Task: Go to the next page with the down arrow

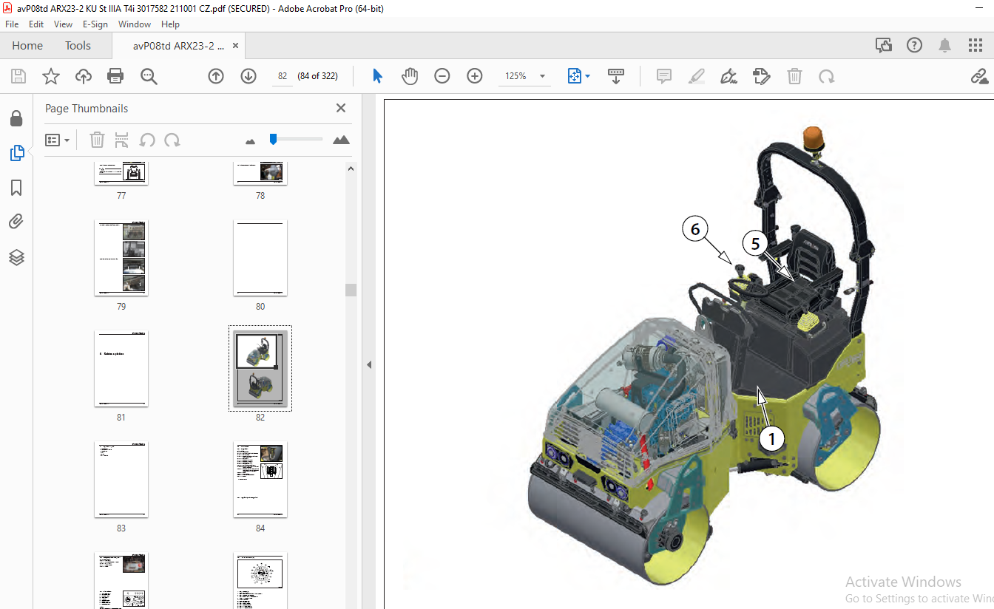Action: coord(248,76)
